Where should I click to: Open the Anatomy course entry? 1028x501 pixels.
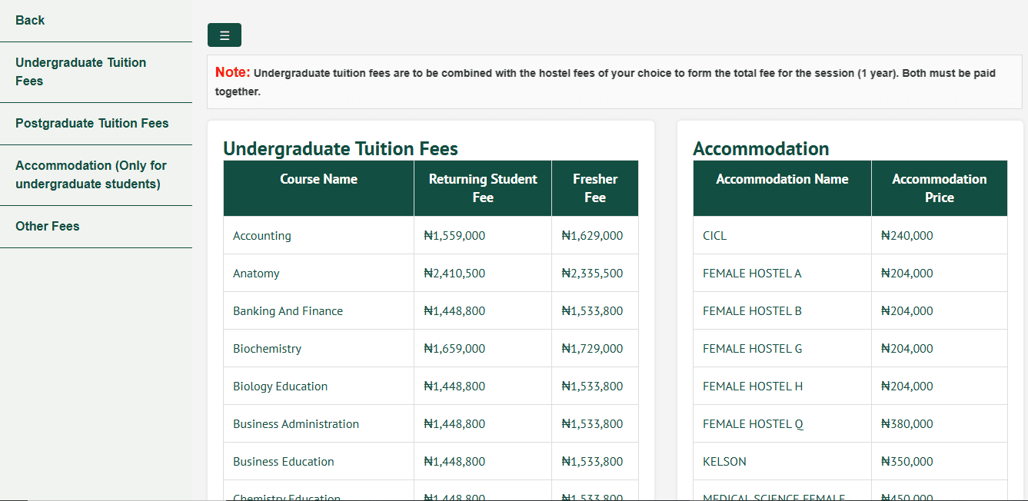pyautogui.click(x=256, y=273)
